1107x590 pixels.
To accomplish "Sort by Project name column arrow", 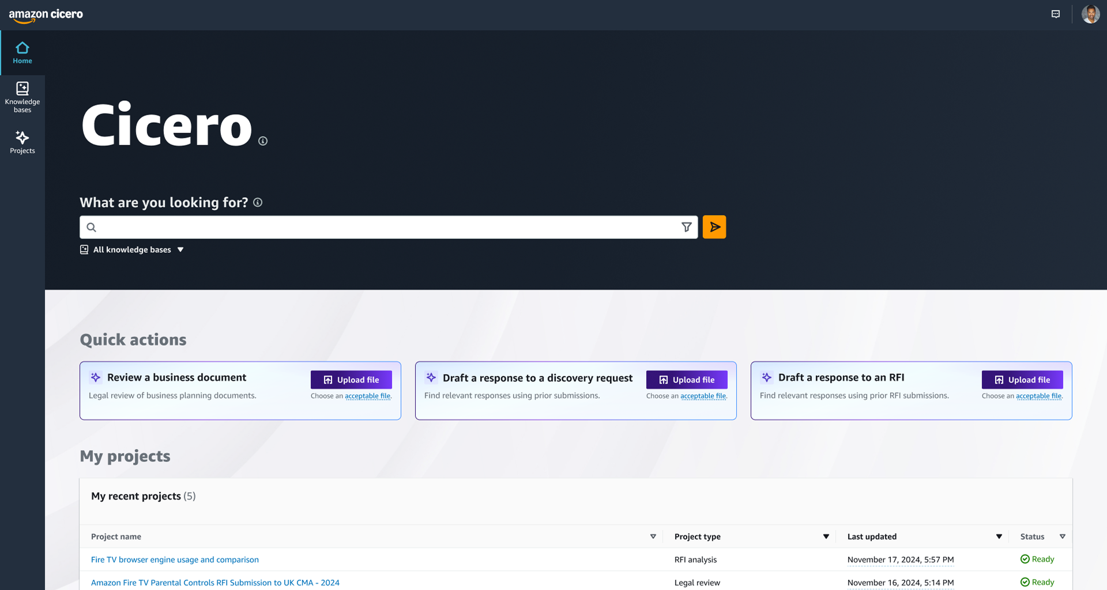I will tap(653, 536).
